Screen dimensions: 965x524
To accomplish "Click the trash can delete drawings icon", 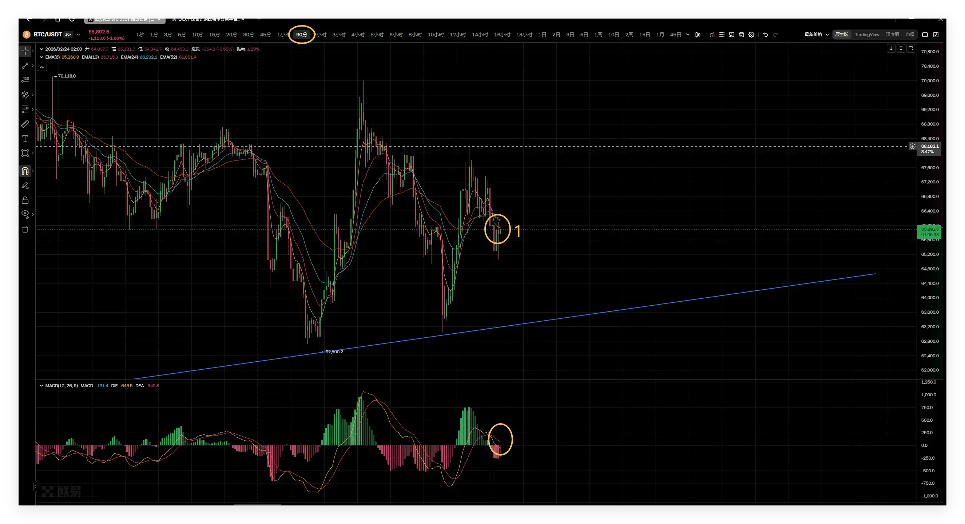I will click(x=25, y=229).
